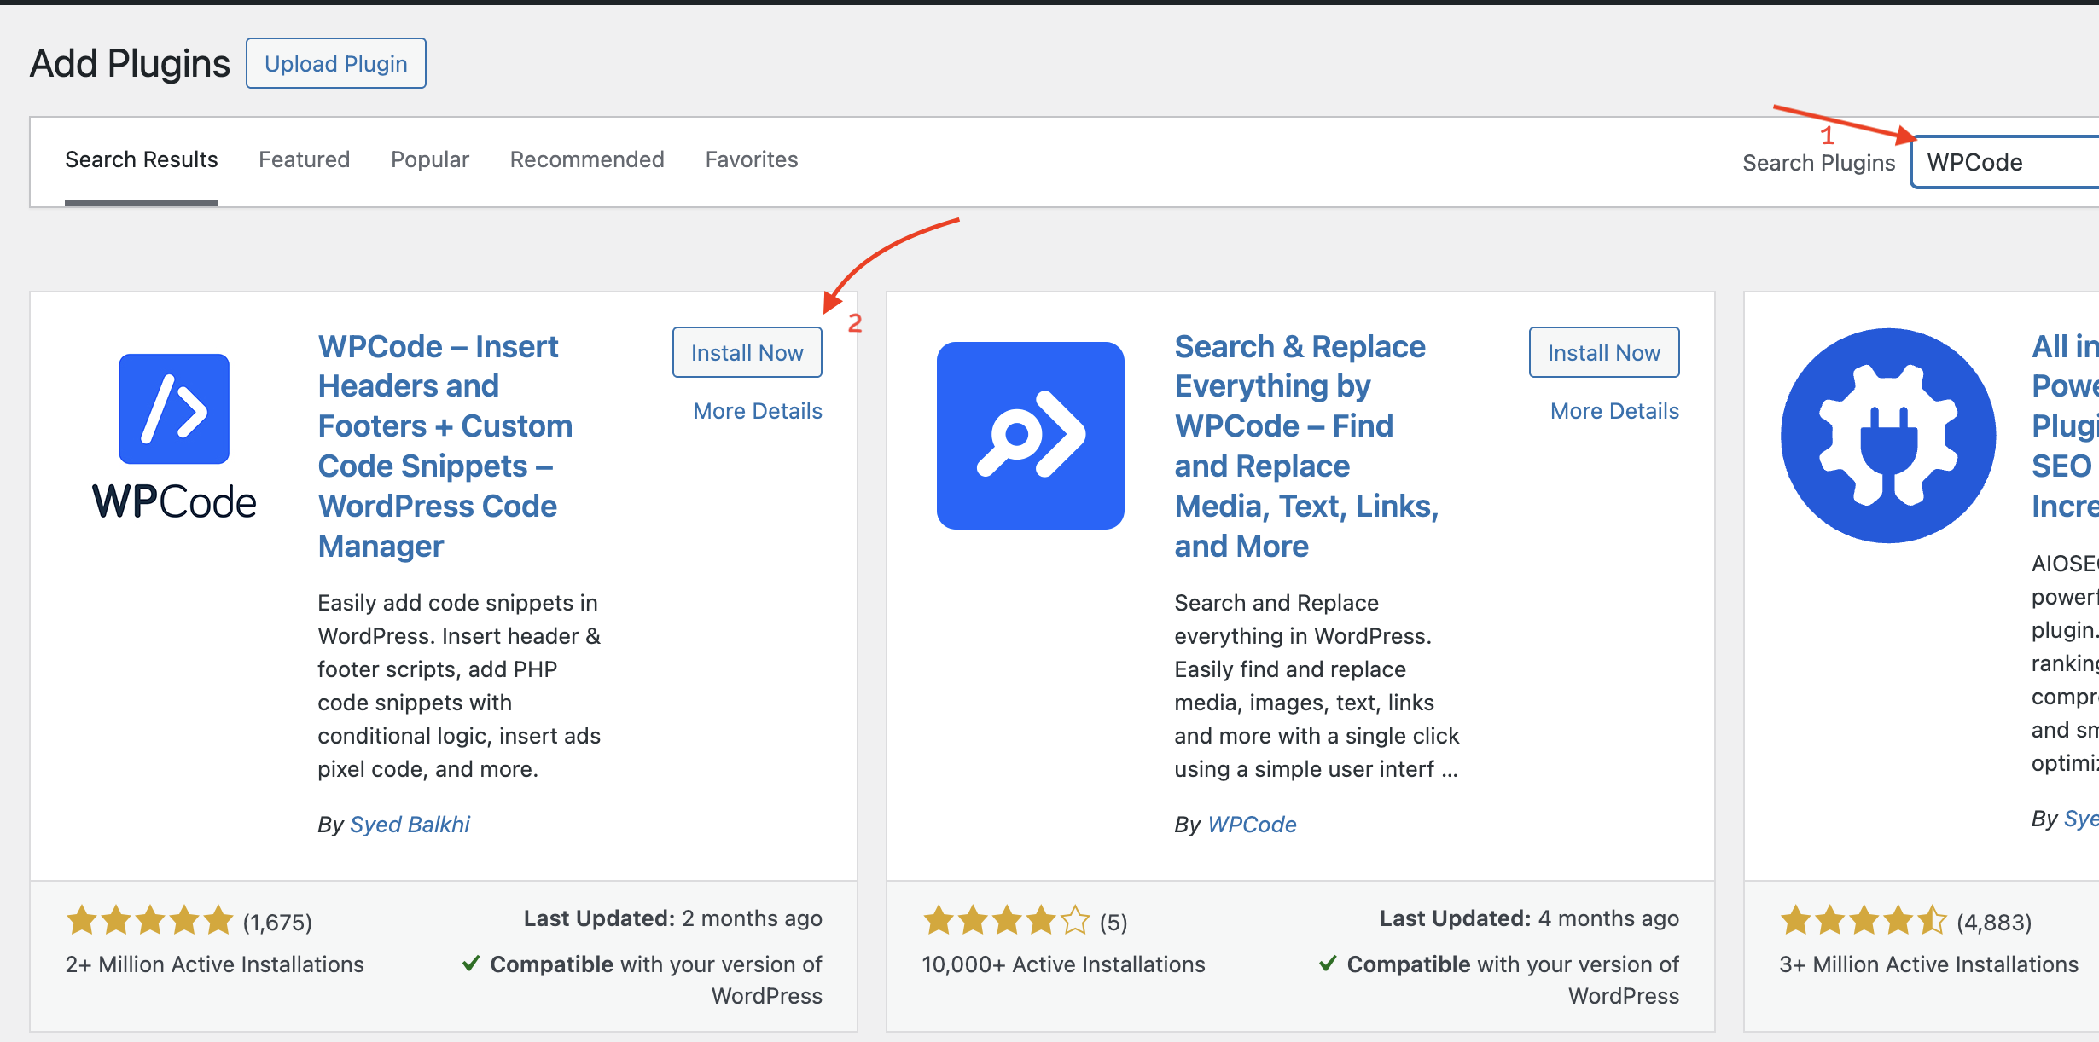This screenshot has width=2099, height=1042.
Task: Click the All in One SEO gear icon
Action: [x=1887, y=436]
